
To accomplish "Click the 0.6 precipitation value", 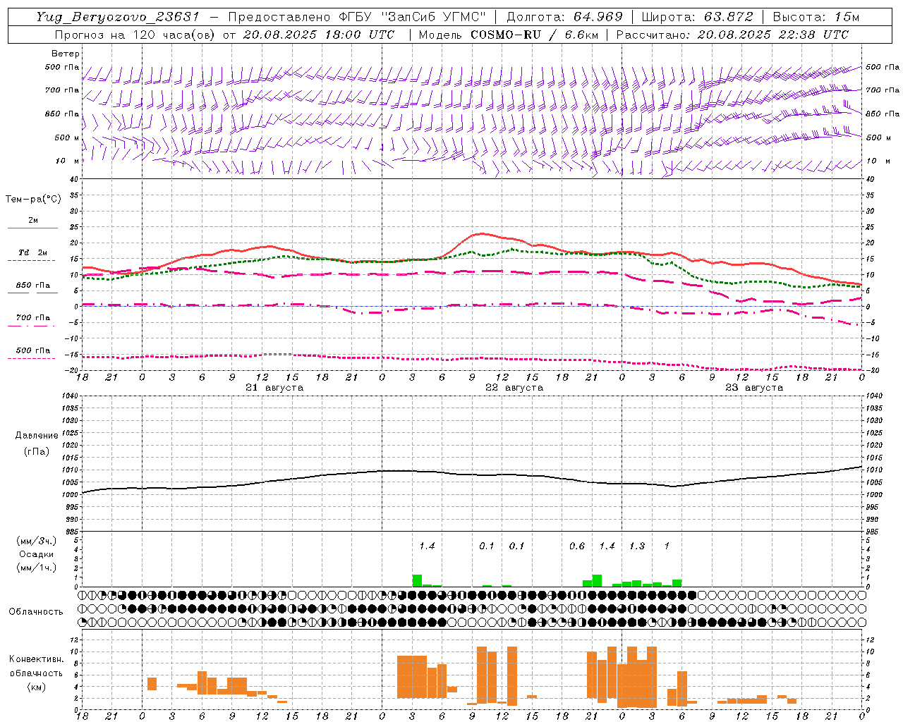I will (577, 546).
